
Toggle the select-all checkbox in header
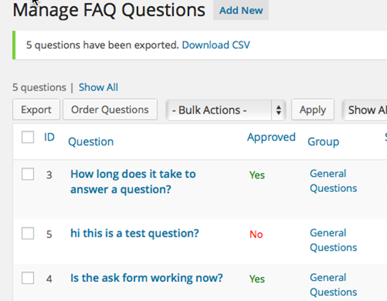tap(28, 137)
